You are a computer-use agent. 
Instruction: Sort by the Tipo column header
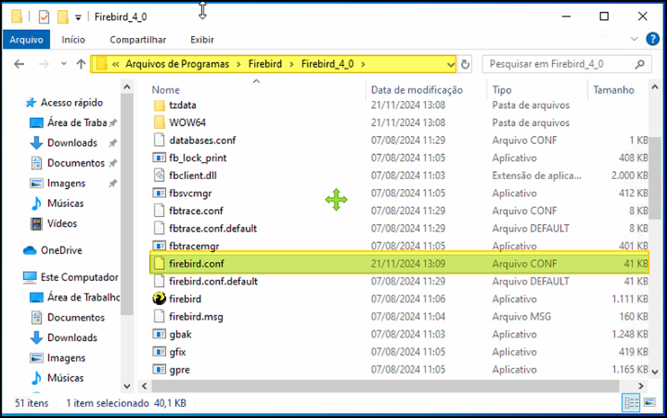[x=502, y=90]
